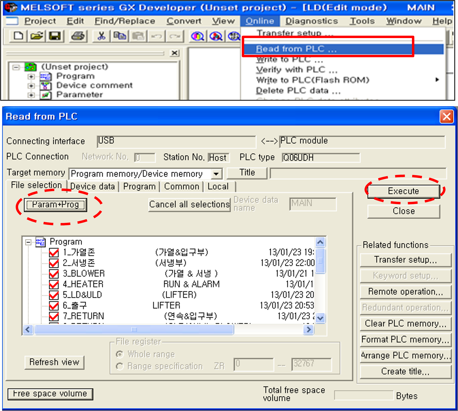This screenshot has height=411, width=458.
Task: Open Clear PLC memory function
Action: pyautogui.click(x=406, y=323)
